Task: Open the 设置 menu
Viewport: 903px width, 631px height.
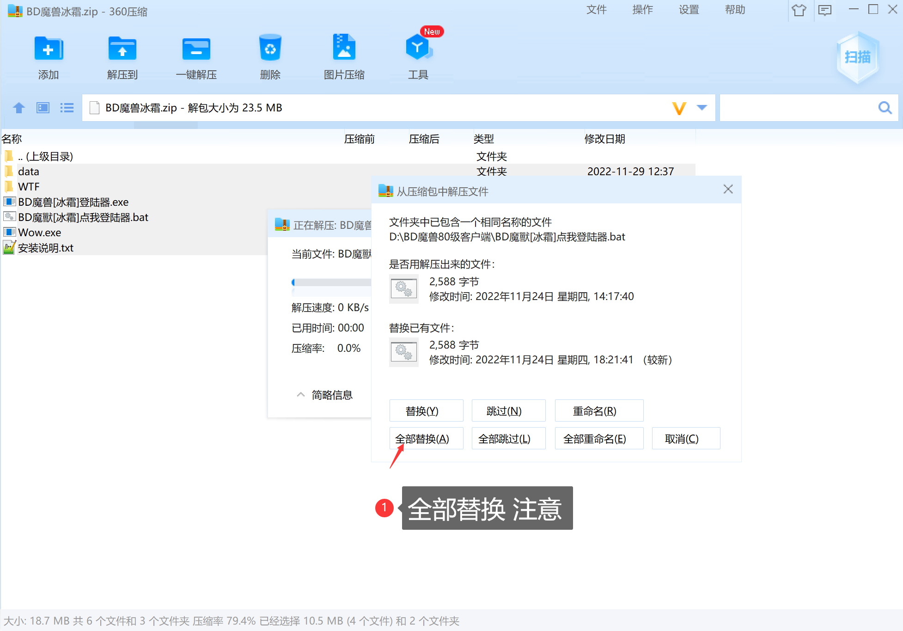Action: 689,10
